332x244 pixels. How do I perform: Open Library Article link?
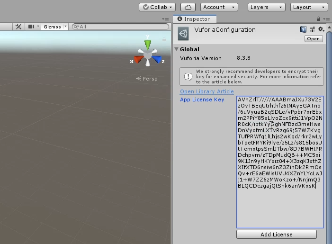[207, 91]
